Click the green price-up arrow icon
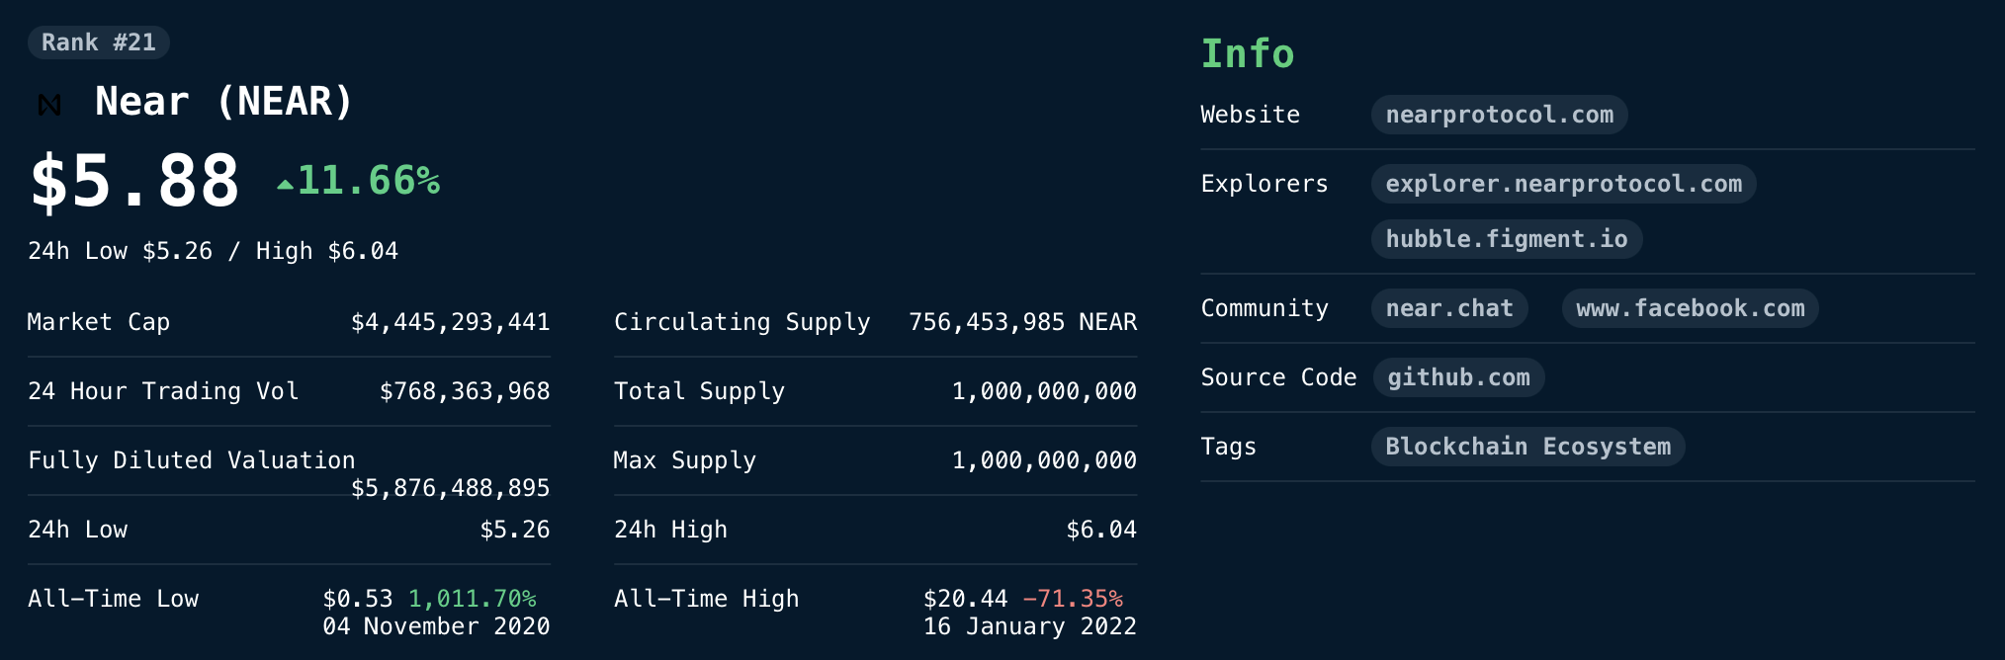2005x660 pixels. point(285,184)
